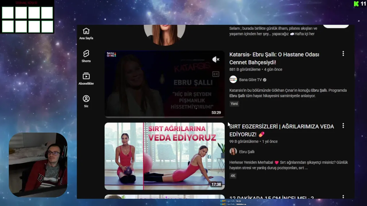Click the 4K badge under SIRT video
Screen dimensions: 367x206
pos(233,176)
